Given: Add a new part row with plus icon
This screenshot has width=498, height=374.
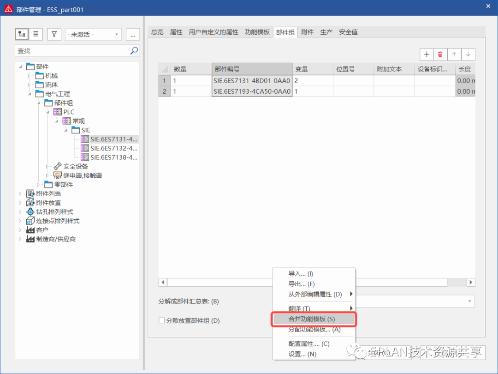Looking at the screenshot, I should coord(426,54).
